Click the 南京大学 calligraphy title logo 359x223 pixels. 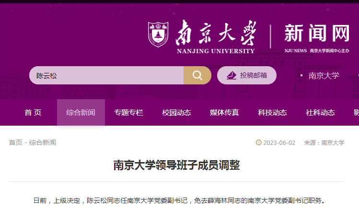(x=216, y=32)
